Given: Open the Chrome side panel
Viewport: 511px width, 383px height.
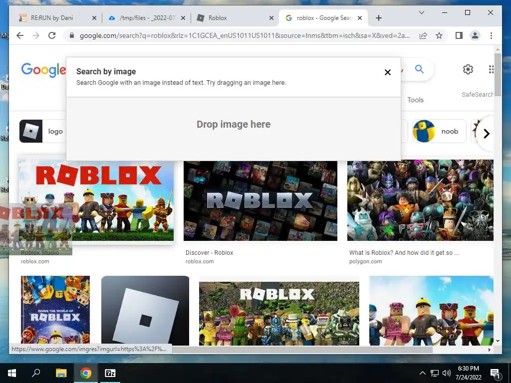Looking at the screenshot, I should pos(459,35).
